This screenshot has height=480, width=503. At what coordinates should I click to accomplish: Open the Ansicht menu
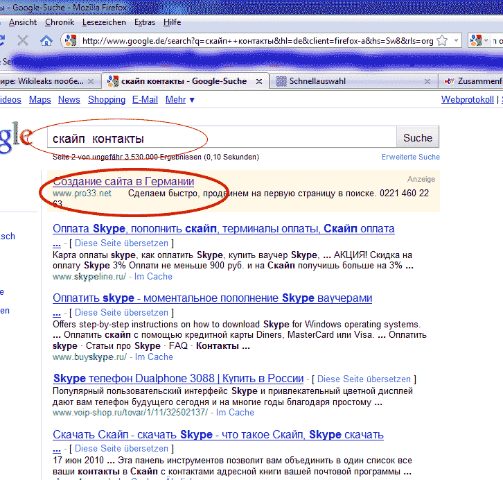point(23,22)
